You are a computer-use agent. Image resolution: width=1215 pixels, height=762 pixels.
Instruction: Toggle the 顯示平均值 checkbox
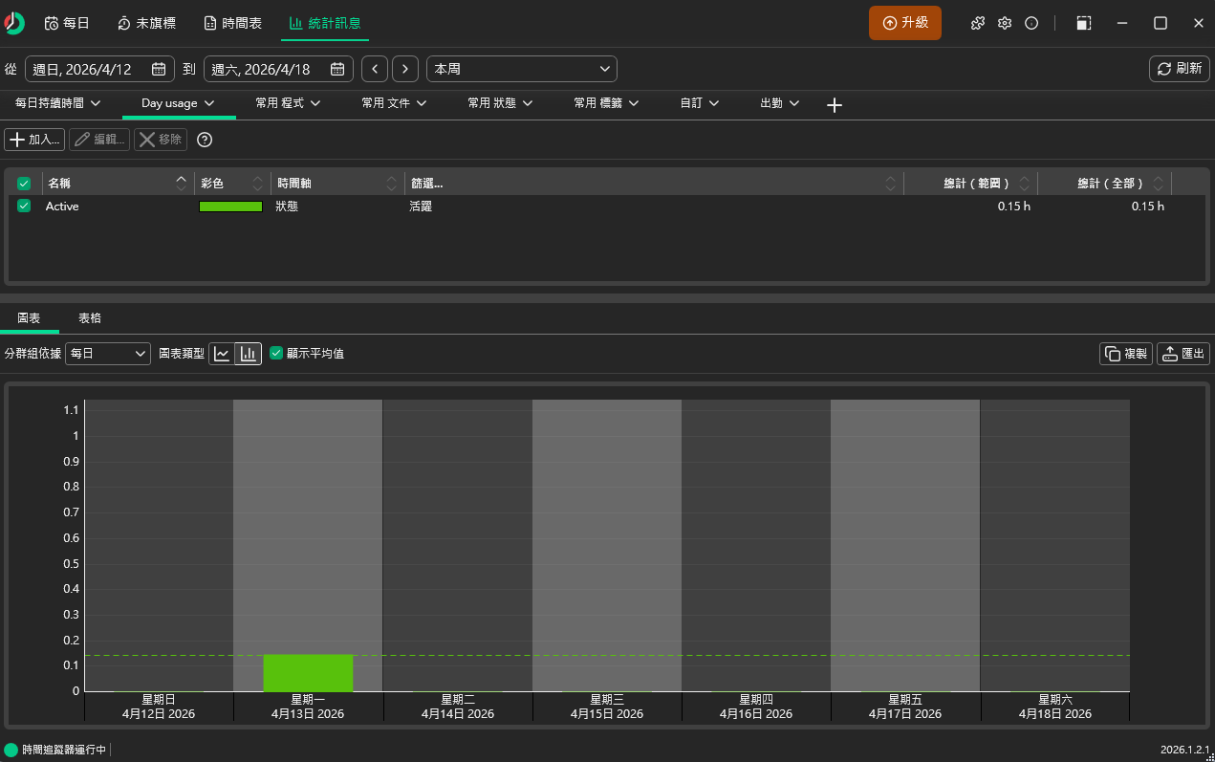[276, 354]
